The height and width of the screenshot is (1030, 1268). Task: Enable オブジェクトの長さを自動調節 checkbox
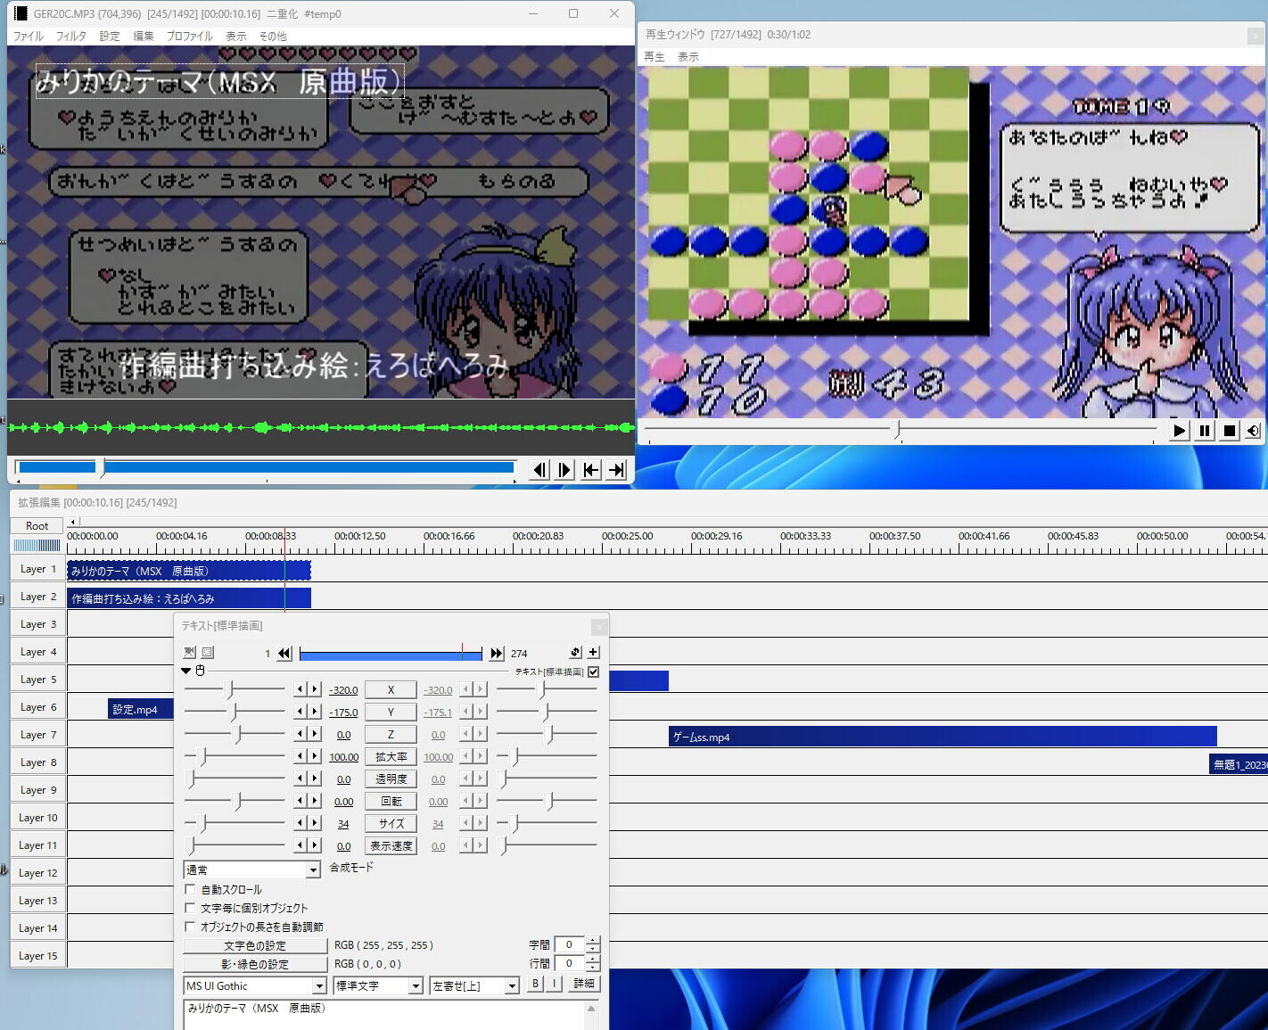coord(190,927)
